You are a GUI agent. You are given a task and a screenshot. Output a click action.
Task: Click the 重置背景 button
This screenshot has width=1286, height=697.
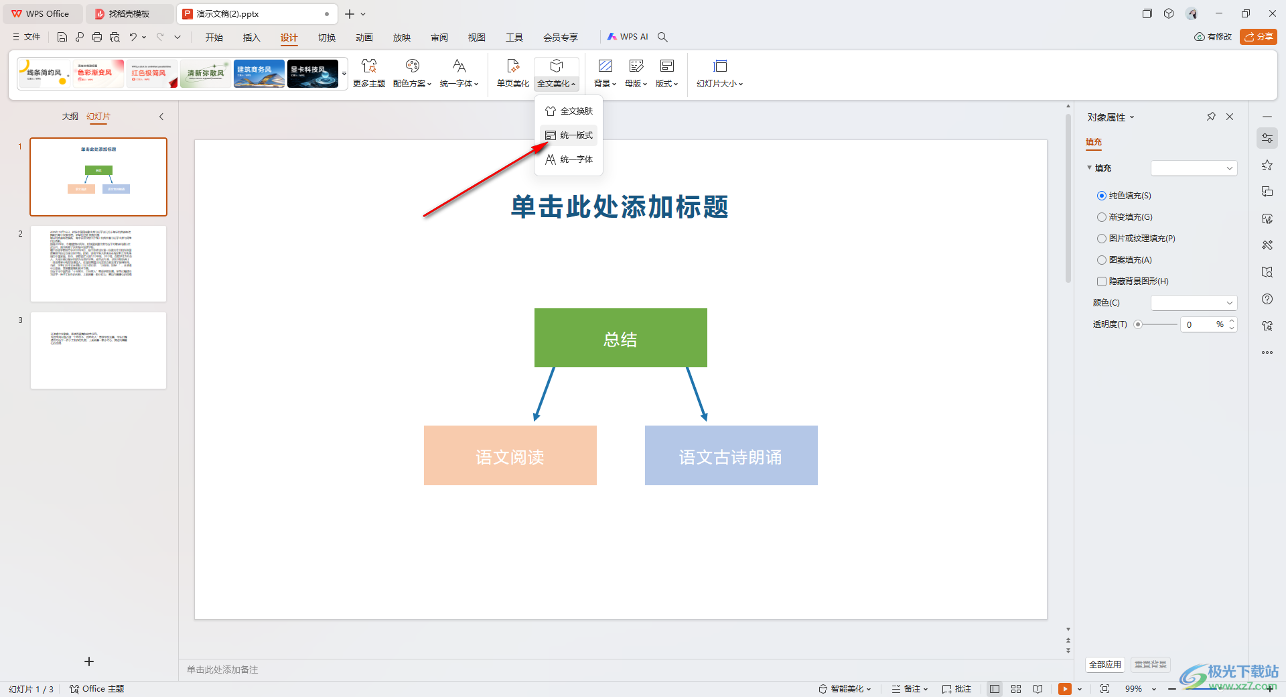click(x=1151, y=665)
